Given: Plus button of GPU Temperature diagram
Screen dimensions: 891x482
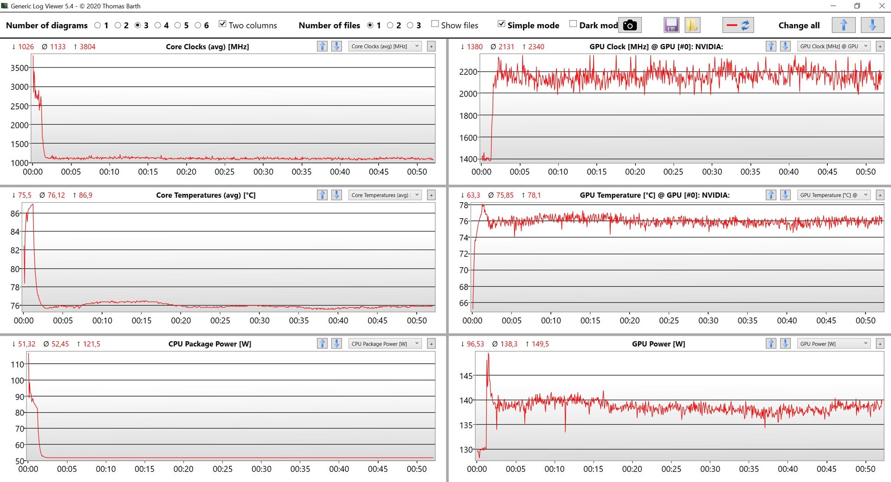Looking at the screenshot, I should tap(880, 195).
